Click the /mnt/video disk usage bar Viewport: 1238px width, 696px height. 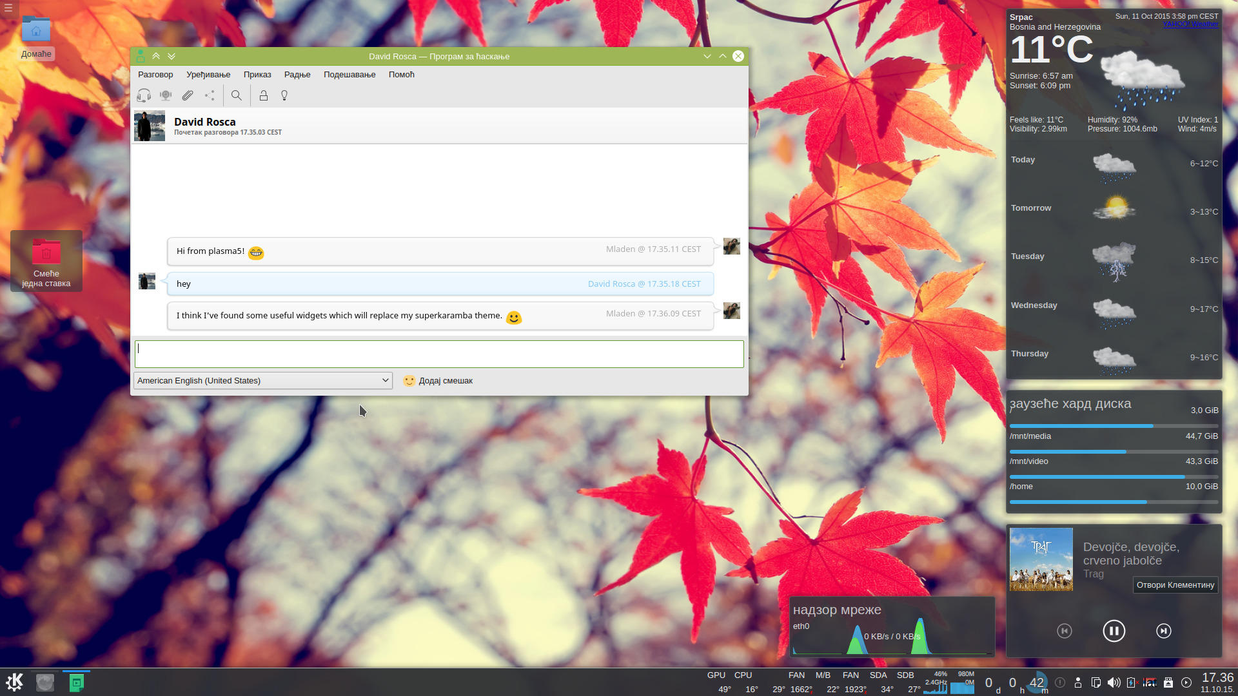(x=1114, y=477)
